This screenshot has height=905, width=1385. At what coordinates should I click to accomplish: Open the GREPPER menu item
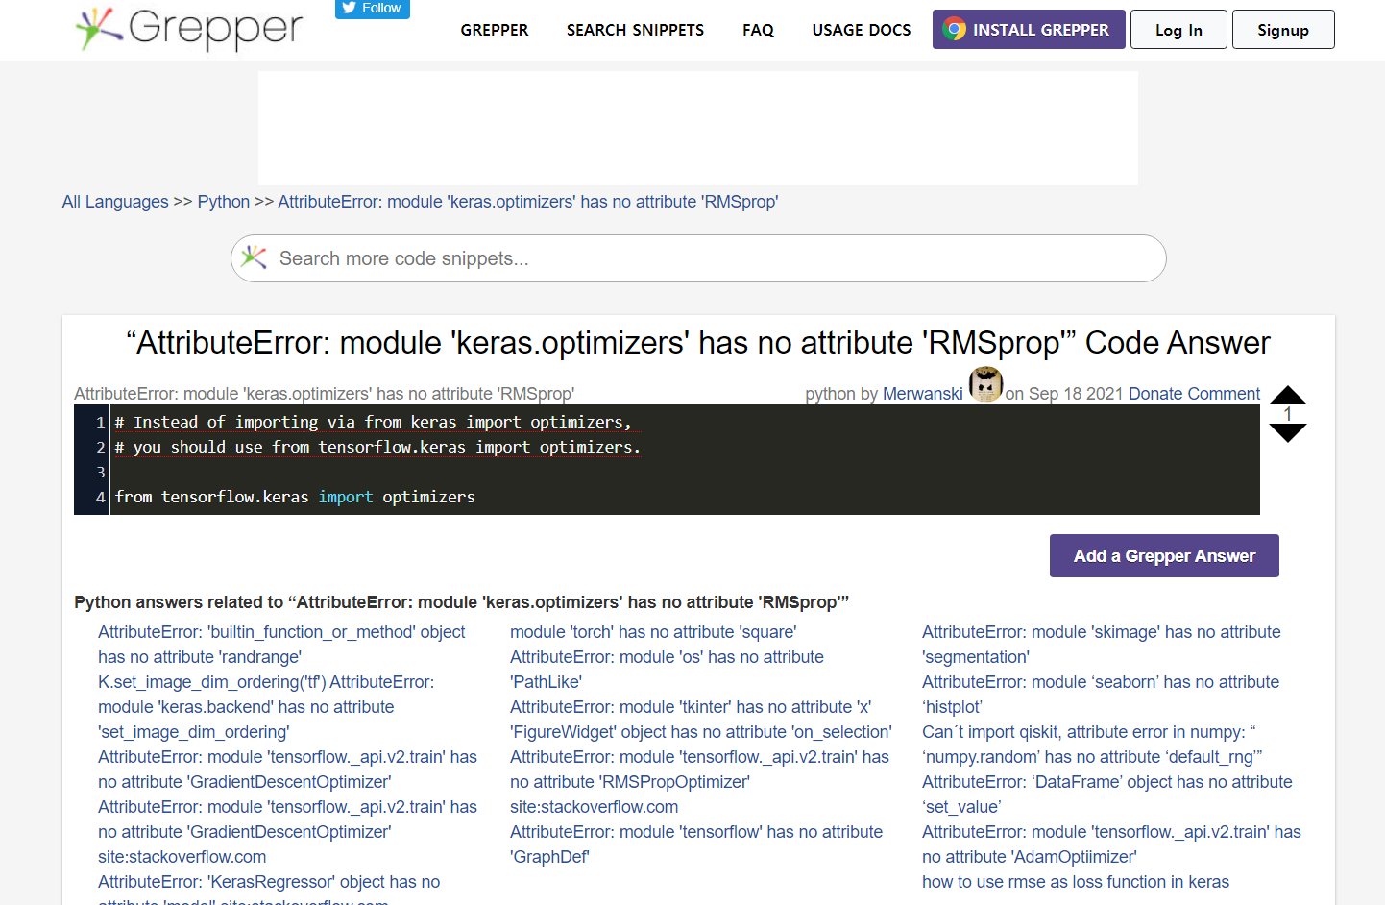tap(495, 30)
